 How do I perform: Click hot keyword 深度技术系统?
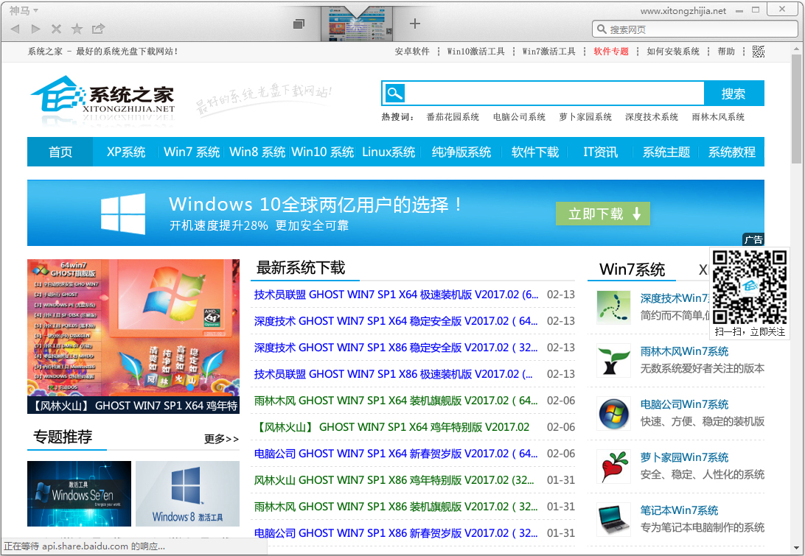click(x=652, y=117)
